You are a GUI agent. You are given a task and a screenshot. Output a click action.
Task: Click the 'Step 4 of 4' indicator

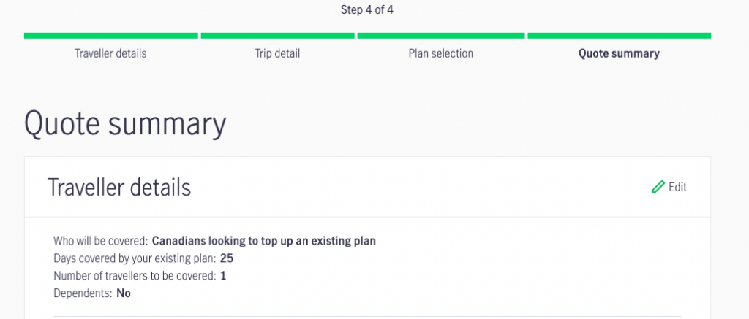point(367,10)
